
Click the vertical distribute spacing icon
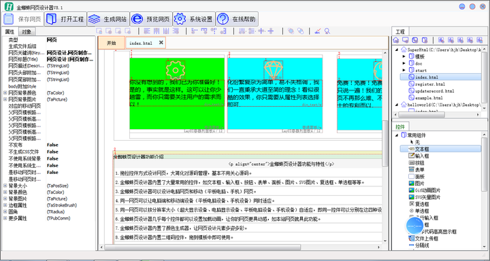click(x=252, y=31)
